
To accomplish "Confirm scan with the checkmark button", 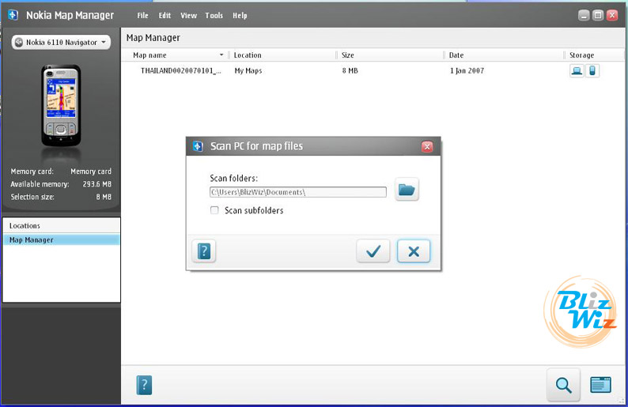I will coord(373,251).
